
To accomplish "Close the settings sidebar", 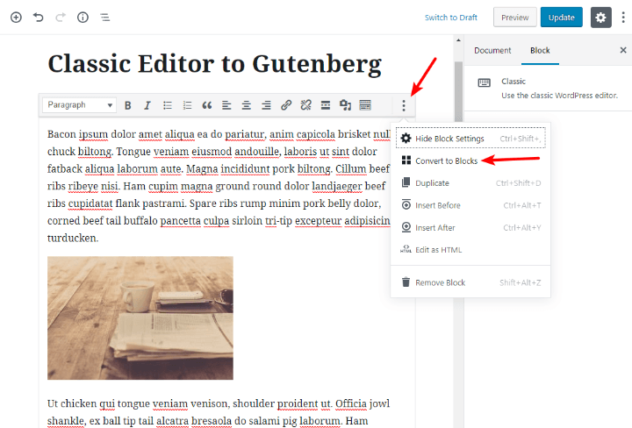I will [623, 50].
